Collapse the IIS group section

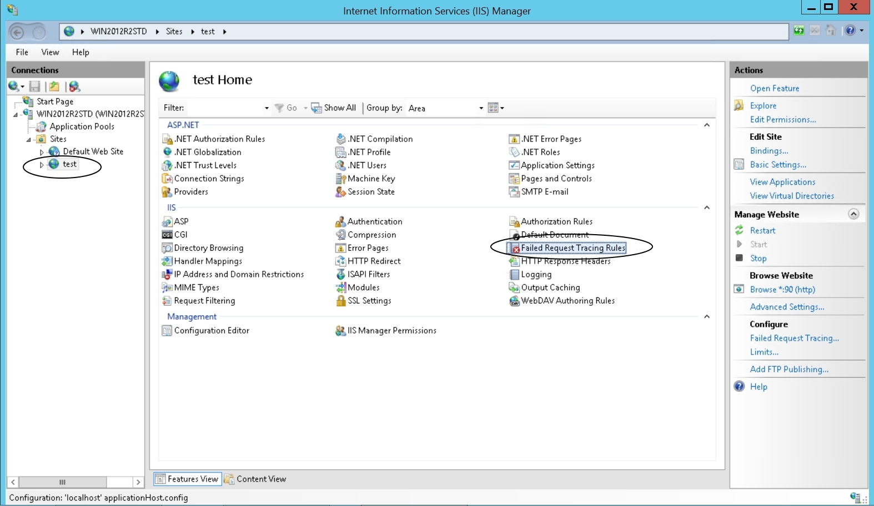707,208
